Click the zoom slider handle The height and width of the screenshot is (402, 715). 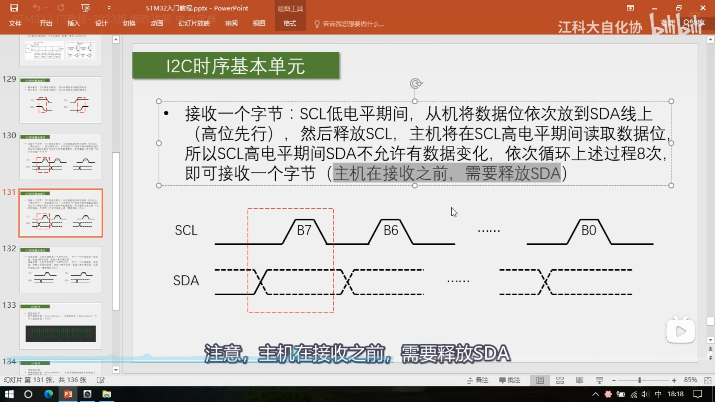point(639,380)
